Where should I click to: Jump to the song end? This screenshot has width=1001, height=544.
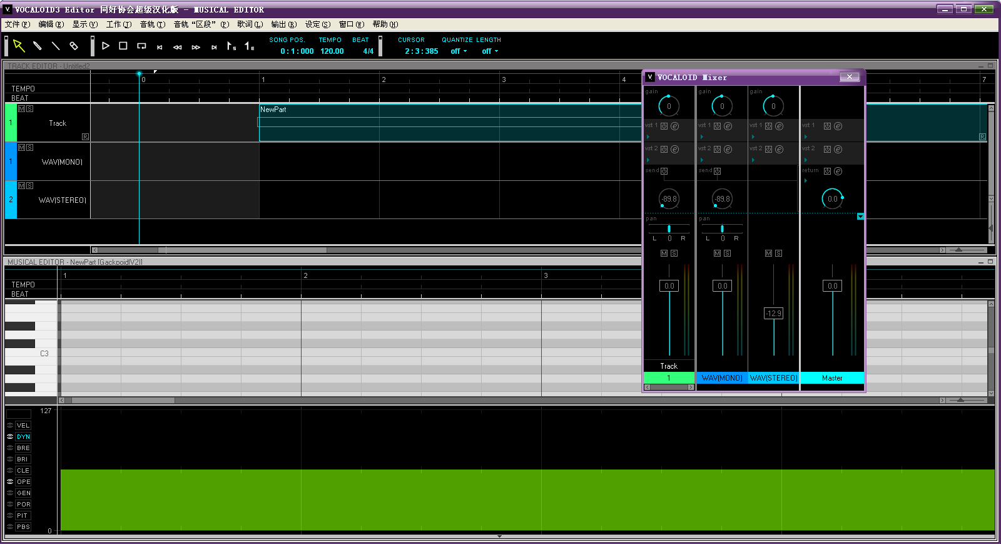[x=214, y=47]
